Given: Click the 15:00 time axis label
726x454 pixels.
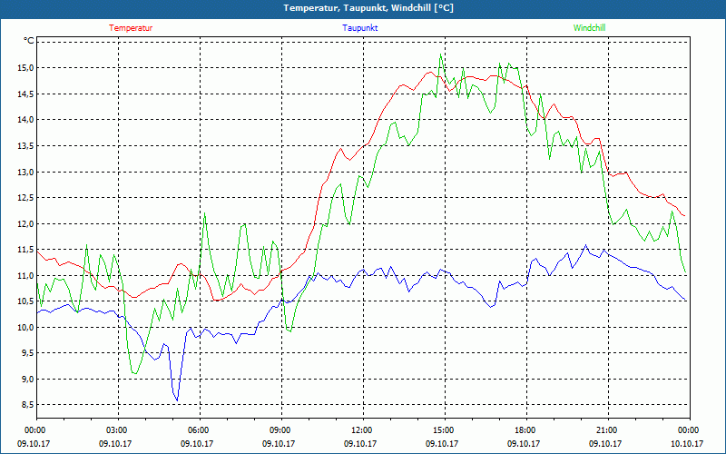Looking at the screenshot, I should (x=445, y=430).
